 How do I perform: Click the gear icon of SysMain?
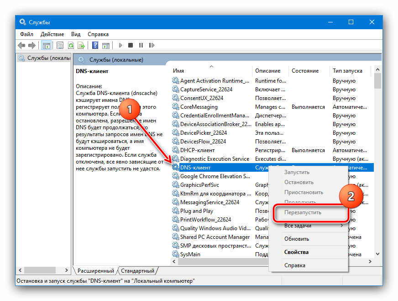point(175,254)
